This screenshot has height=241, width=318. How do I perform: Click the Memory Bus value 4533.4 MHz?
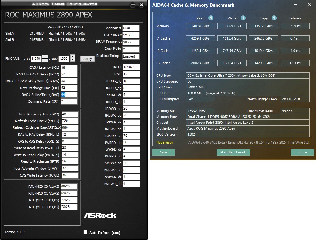[200, 111]
